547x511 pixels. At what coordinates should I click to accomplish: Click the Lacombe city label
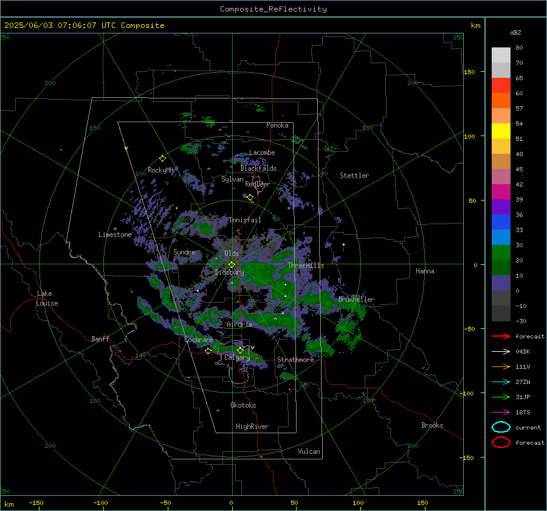pos(262,153)
